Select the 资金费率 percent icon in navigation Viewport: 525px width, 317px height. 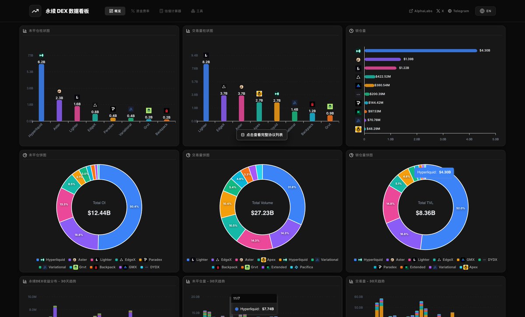tap(133, 11)
